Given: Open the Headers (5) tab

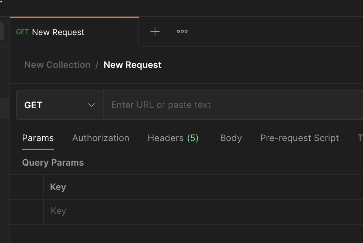Looking at the screenshot, I should point(173,138).
